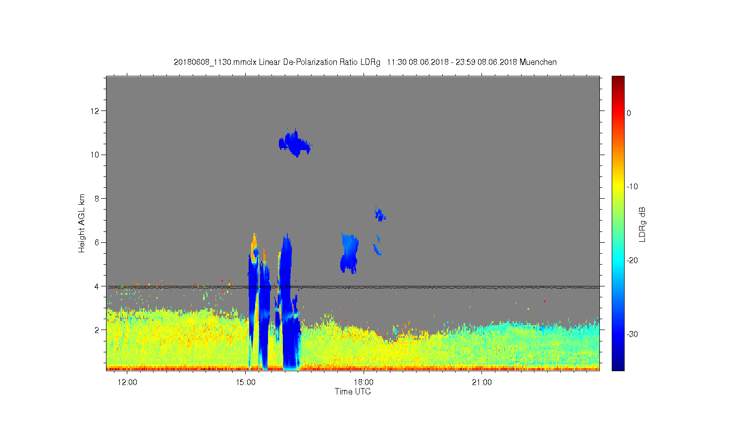Click the dark red top of the colorbar

coord(618,80)
